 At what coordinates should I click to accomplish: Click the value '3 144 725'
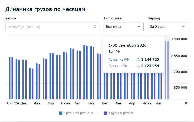[150, 60]
